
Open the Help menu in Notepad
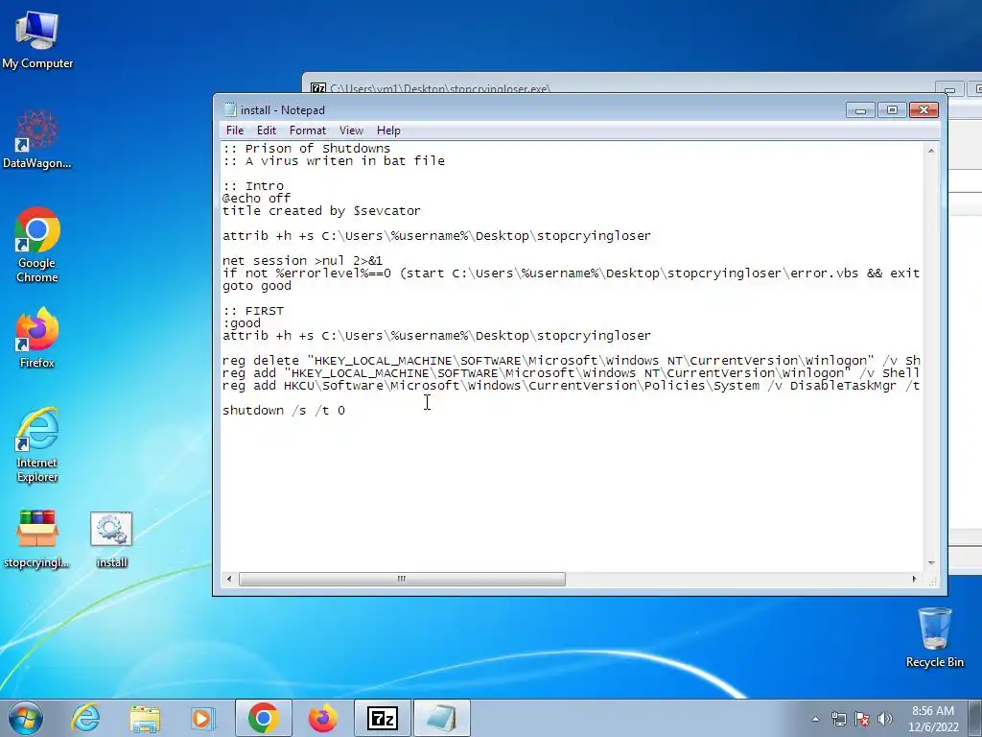(388, 131)
